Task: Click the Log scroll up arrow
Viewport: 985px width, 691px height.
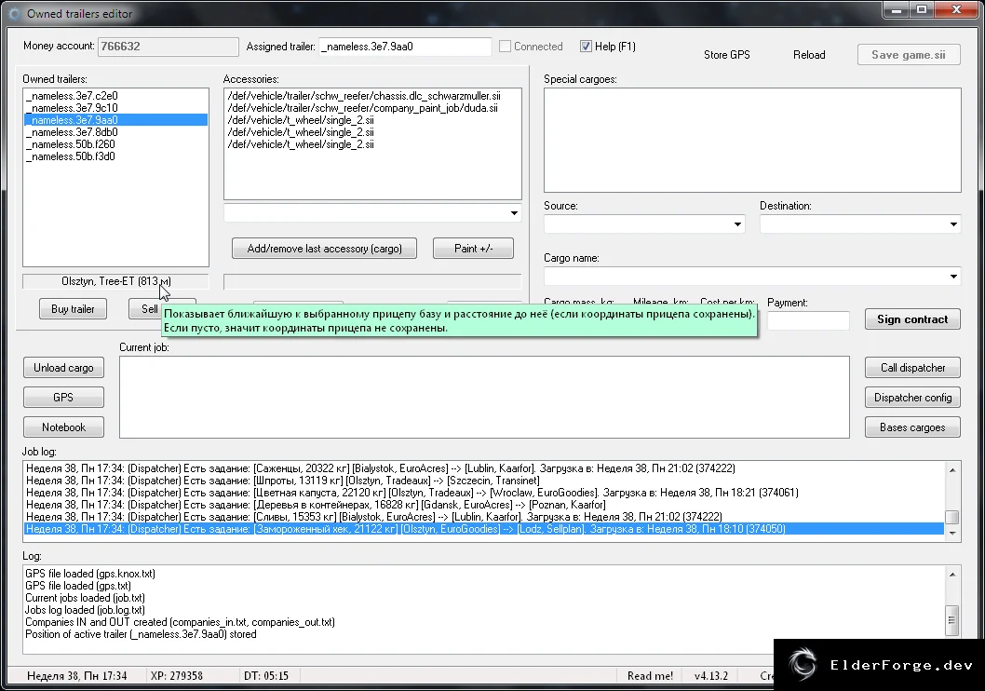Action: click(952, 575)
